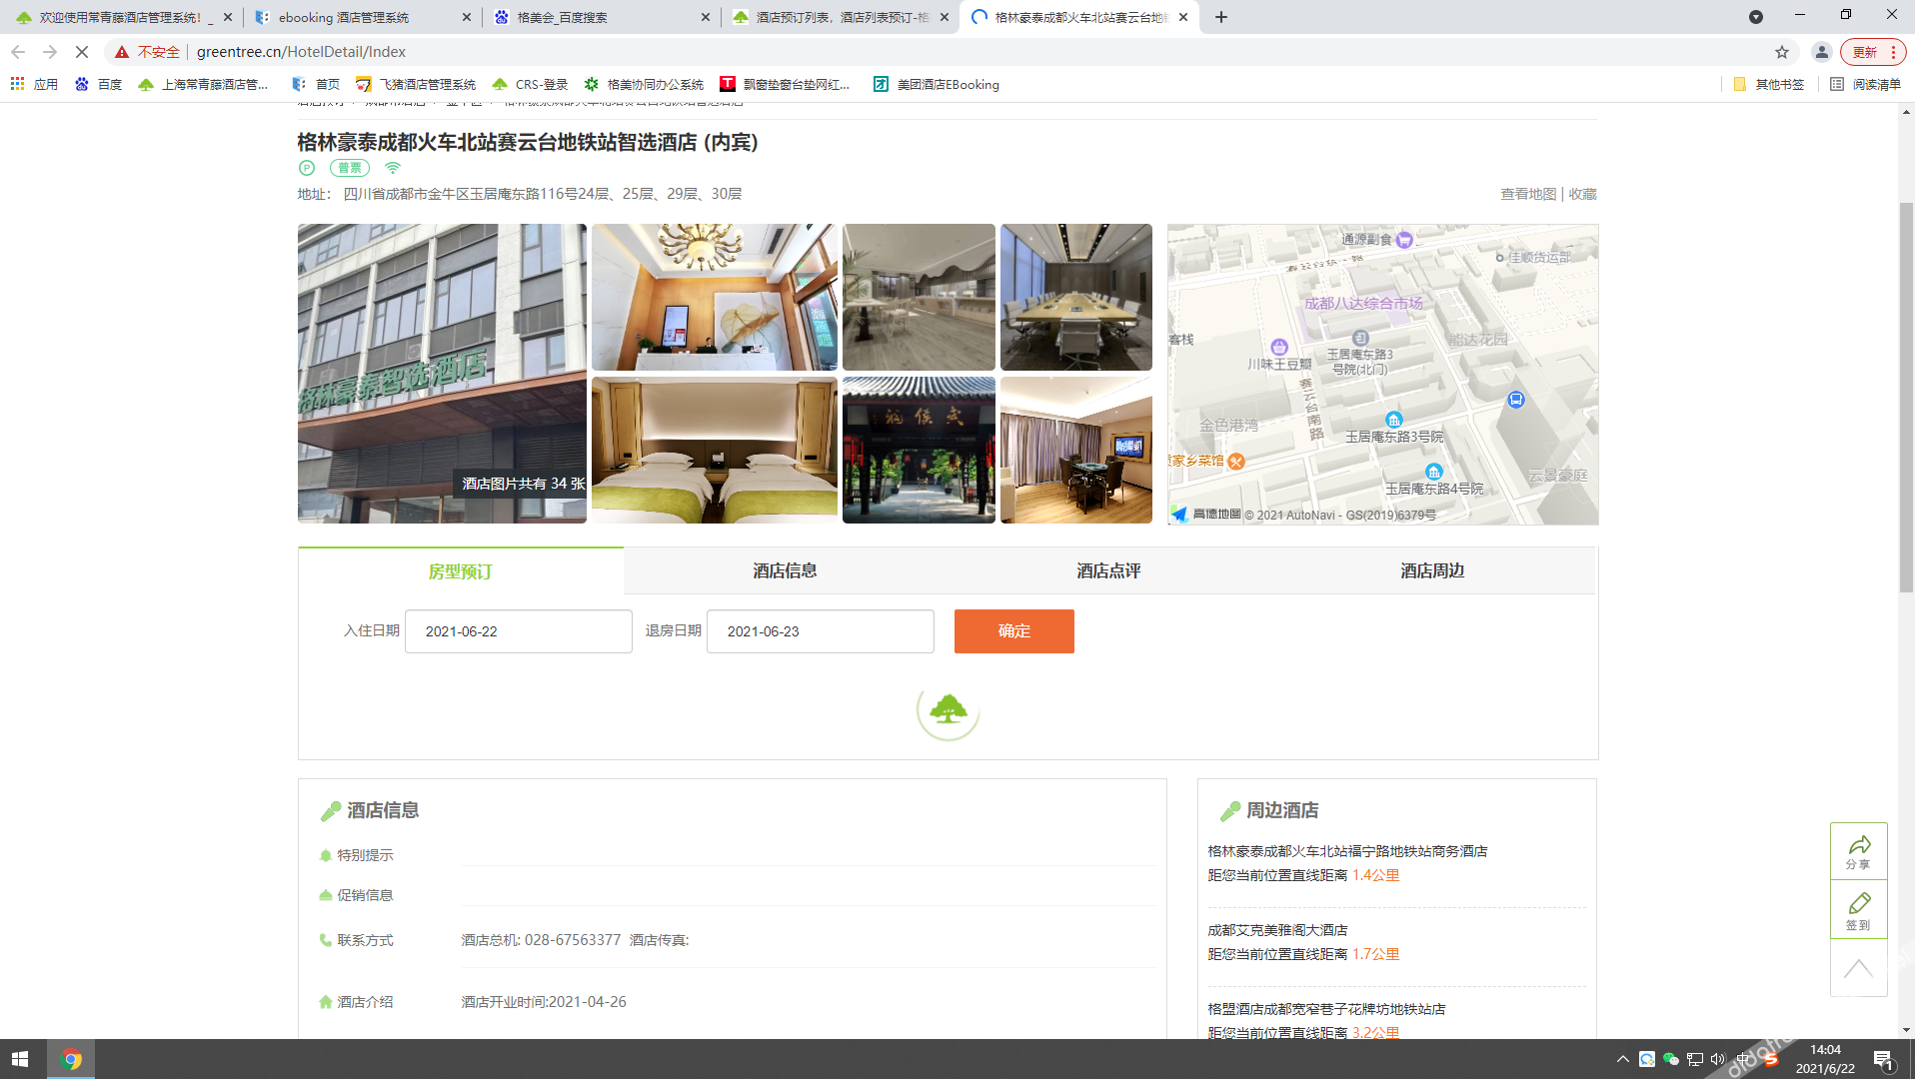Viewport: 1915px width, 1079px height.
Task: Open 成都艾克美雅阁大酒店 link
Action: (x=1277, y=930)
